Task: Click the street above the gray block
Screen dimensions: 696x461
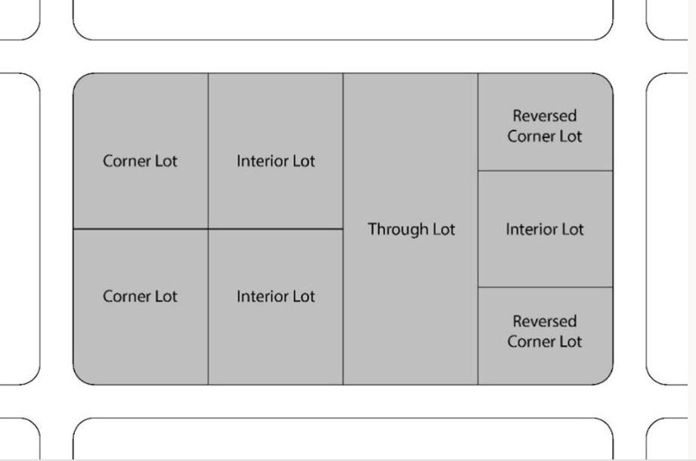Action: [x=342, y=57]
